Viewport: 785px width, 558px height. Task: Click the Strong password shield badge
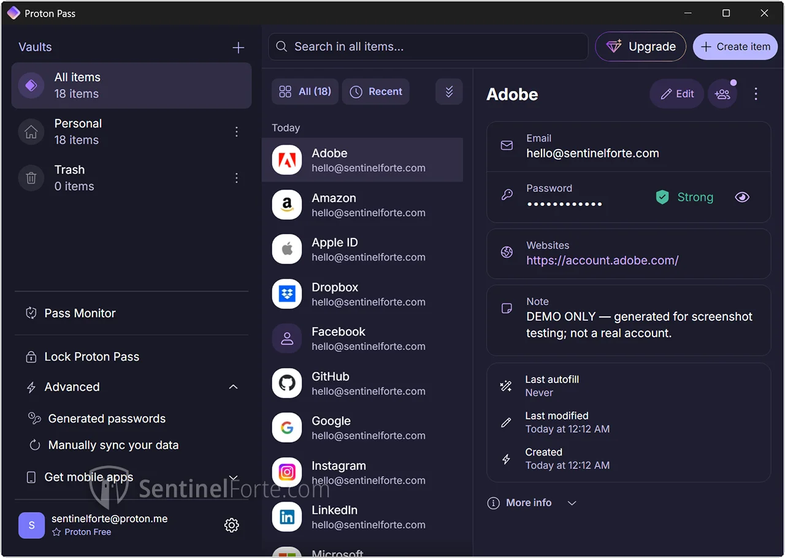pos(684,197)
